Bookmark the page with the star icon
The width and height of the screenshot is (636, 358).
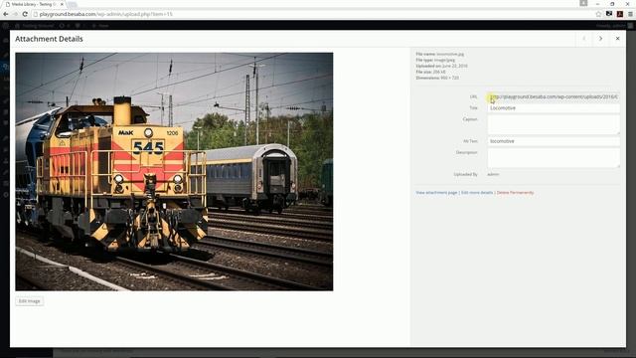click(x=598, y=14)
